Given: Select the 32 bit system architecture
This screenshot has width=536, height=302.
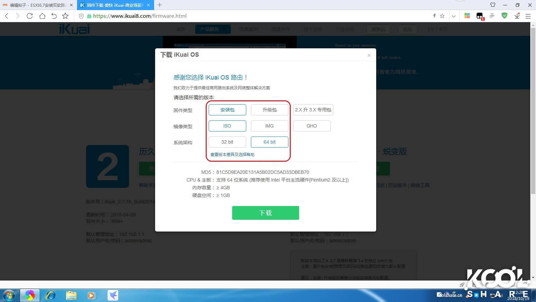Looking at the screenshot, I should pyautogui.click(x=227, y=142).
